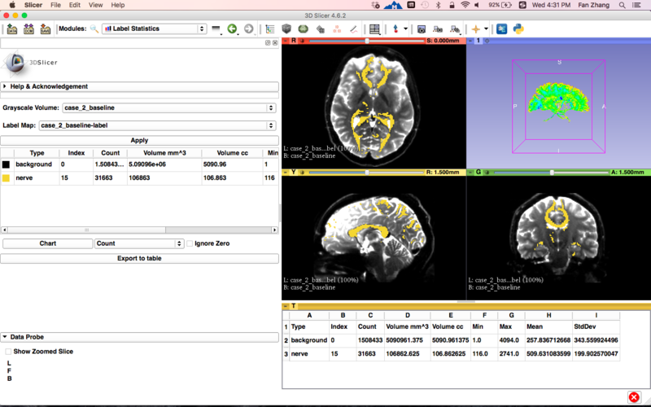Open the Python interactor
Image resolution: width=651 pixels, height=407 pixels.
pos(518,29)
